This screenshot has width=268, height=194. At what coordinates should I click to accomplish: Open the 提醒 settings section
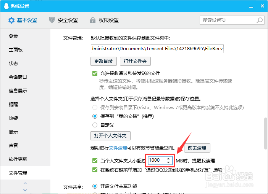pyautogui.click(x=25, y=104)
